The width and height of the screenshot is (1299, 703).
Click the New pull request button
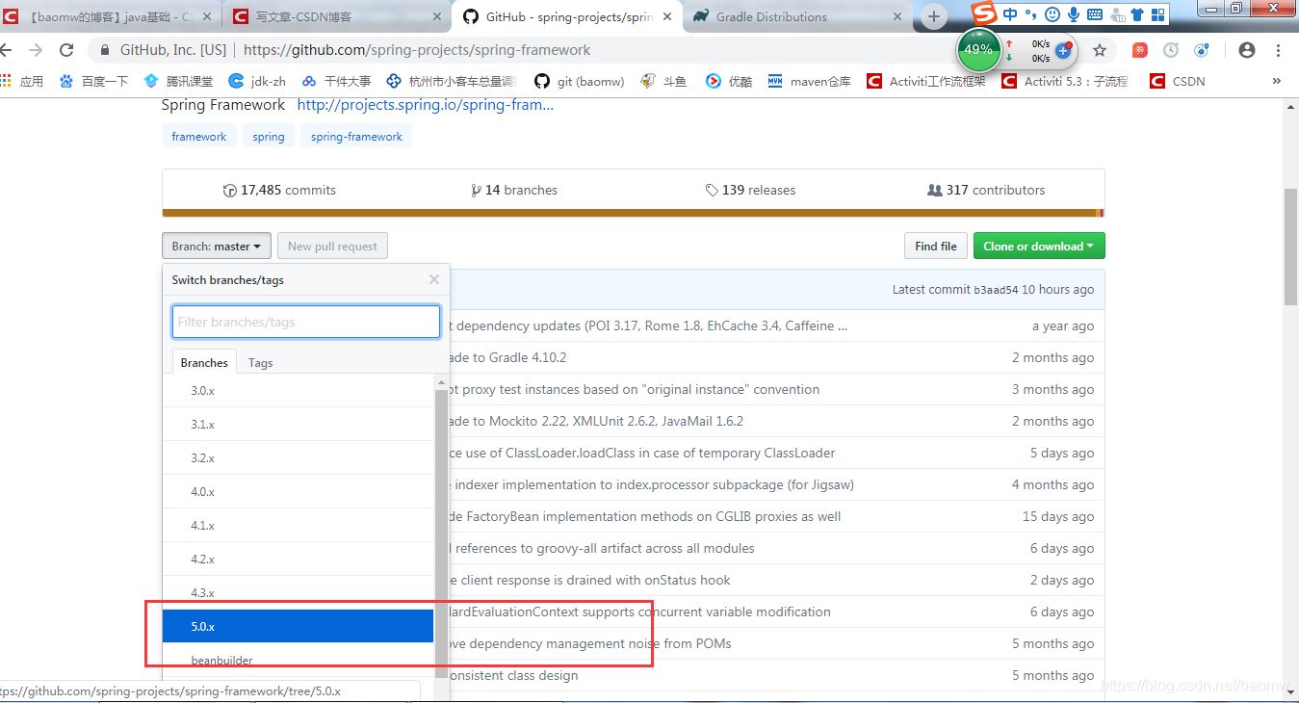pos(332,247)
